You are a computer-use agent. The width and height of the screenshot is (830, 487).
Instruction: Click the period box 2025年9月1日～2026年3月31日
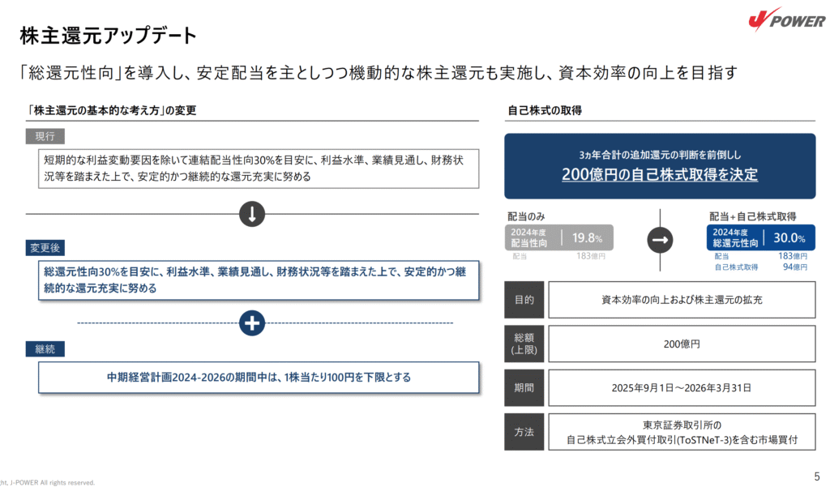682,387
